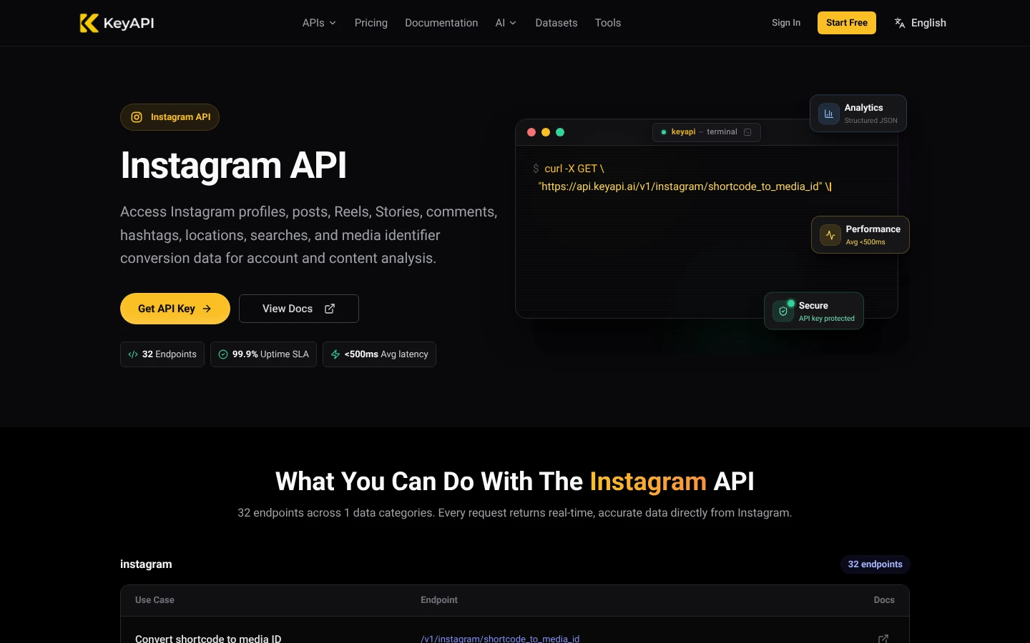This screenshot has width=1030, height=643.
Task: Click the small icon beside the terminal label
Action: [747, 132]
